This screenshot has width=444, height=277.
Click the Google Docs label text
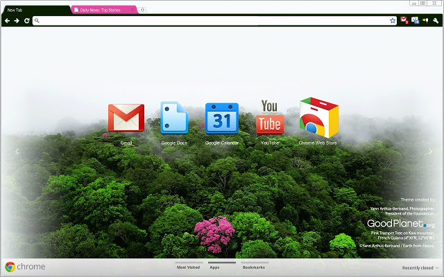click(x=174, y=143)
